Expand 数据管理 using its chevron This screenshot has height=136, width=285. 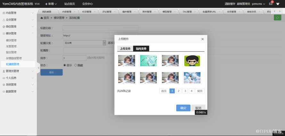pos(33,92)
